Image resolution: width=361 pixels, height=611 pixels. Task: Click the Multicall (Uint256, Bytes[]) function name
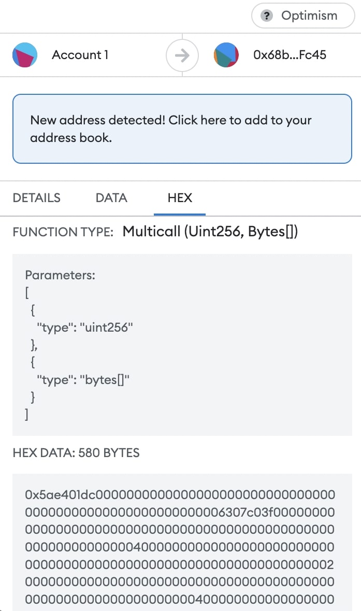[x=210, y=232]
